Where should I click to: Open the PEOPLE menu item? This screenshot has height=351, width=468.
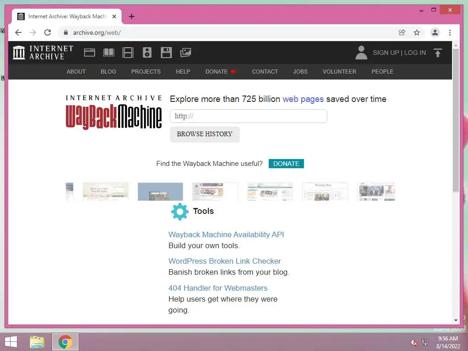pyautogui.click(x=383, y=72)
